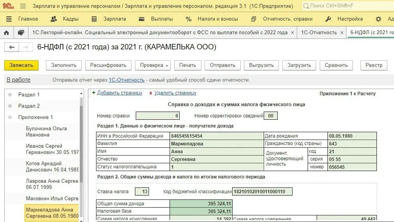Click the ИНН value 646545615454

coord(217,136)
